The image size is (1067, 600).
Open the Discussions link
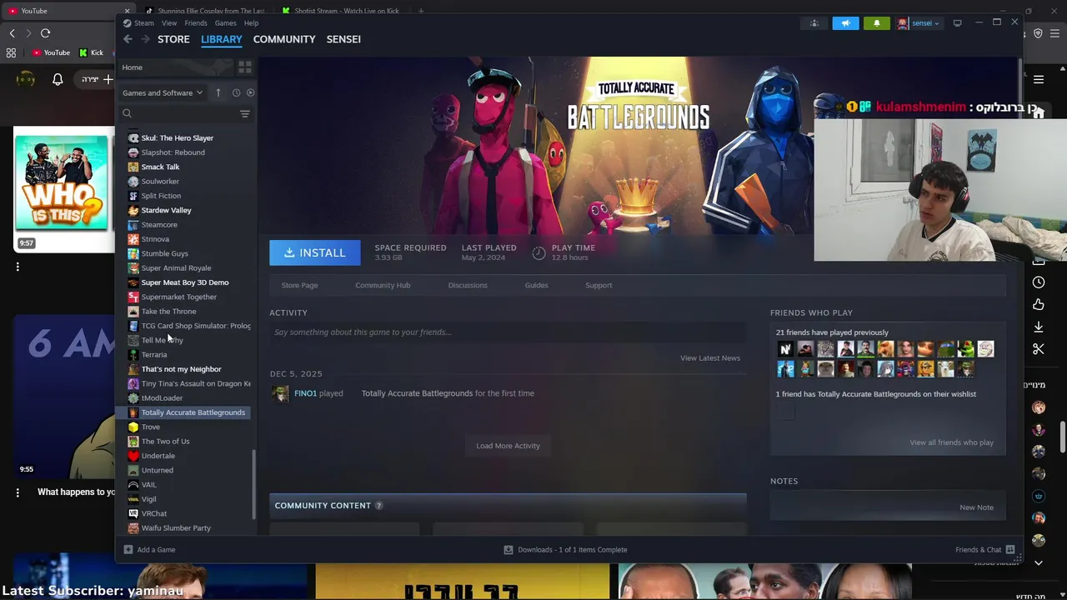pyautogui.click(x=468, y=285)
